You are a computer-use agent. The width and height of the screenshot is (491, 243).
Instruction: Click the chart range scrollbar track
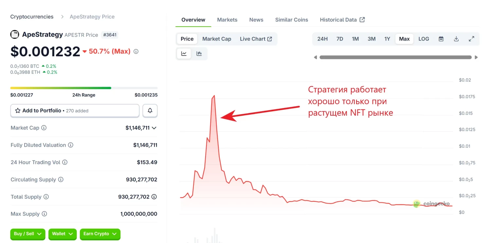click(x=395, y=57)
